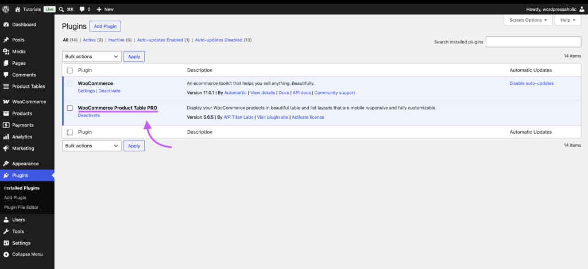Click the Dashboard gauge icon in sidebar
The image size is (588, 269).
click(x=6, y=24)
